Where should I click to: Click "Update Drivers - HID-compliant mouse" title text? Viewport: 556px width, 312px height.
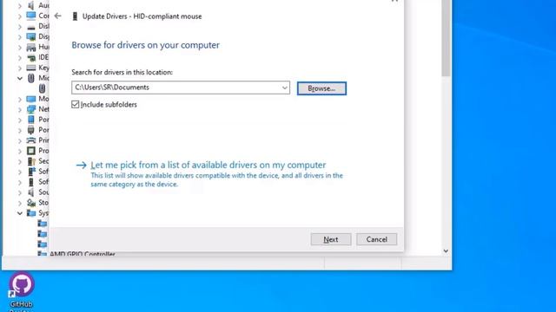click(x=142, y=16)
